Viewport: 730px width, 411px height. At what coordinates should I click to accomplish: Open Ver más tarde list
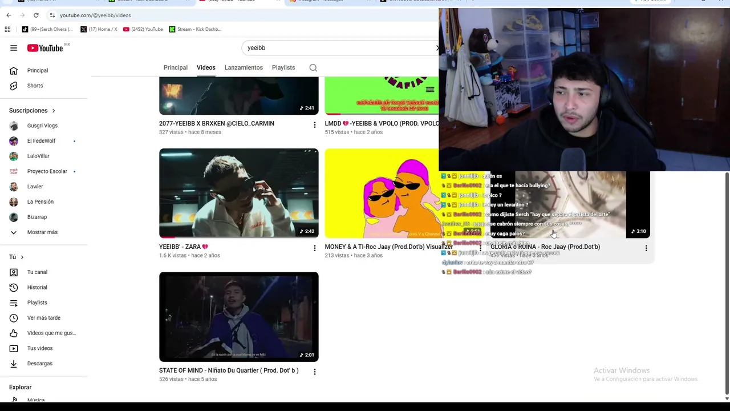coord(44,318)
